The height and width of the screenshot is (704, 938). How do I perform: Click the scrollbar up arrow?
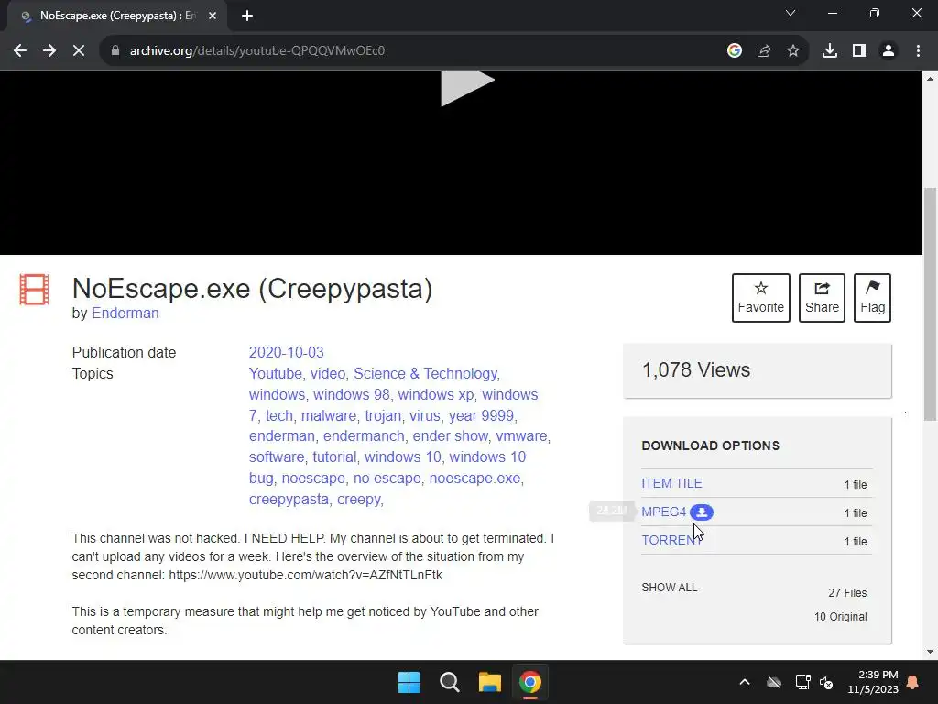click(x=931, y=79)
